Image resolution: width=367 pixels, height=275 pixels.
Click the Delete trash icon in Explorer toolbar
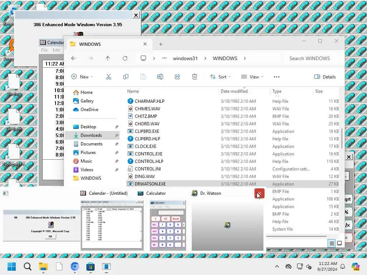pos(195,77)
